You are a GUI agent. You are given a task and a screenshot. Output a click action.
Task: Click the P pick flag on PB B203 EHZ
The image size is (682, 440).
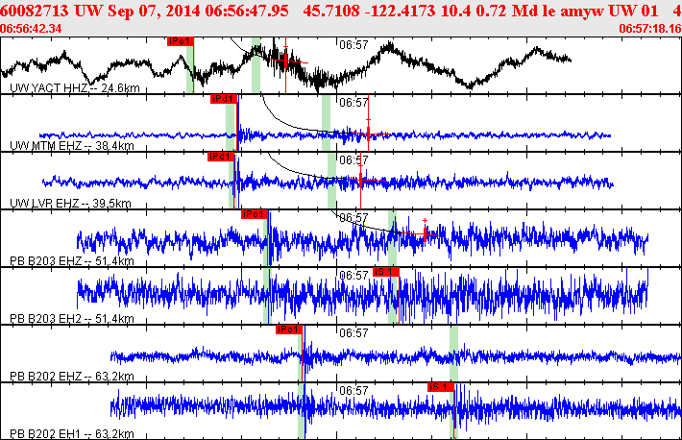(x=255, y=214)
